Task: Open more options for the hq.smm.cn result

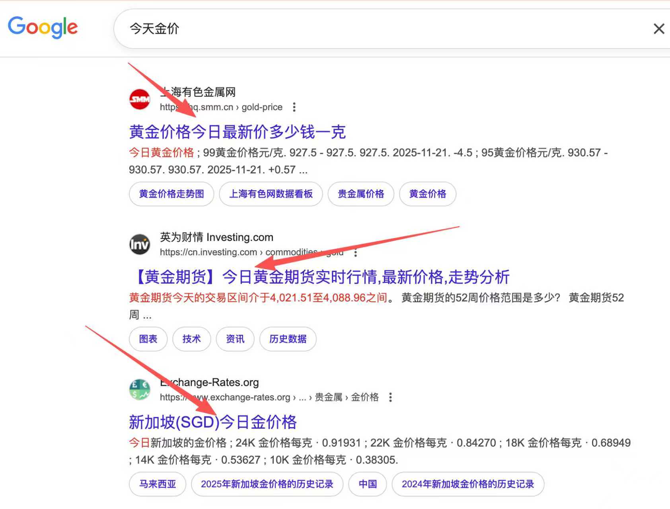Action: (x=294, y=107)
